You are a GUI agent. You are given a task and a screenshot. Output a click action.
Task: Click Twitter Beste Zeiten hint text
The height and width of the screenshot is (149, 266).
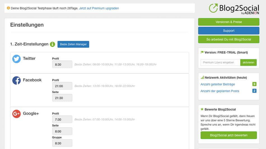tap(116, 64)
